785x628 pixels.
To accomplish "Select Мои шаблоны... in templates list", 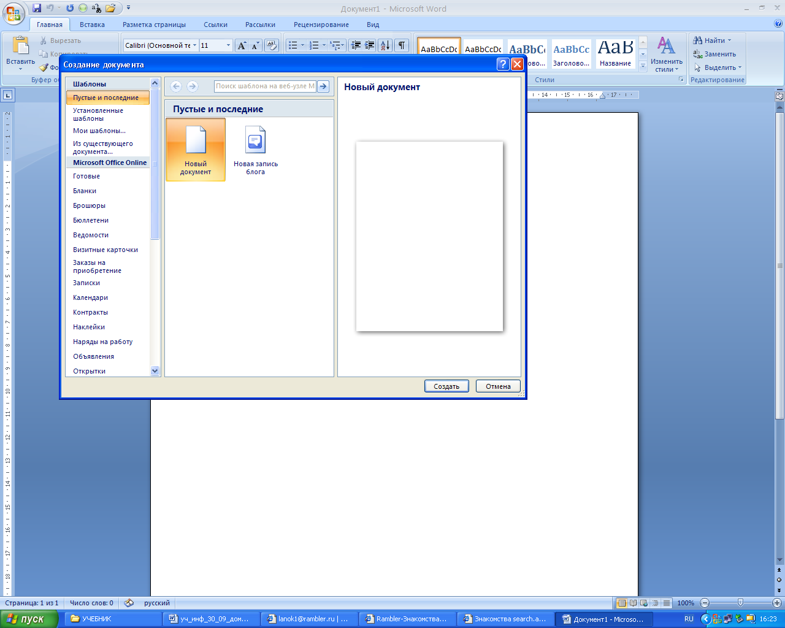I will (108, 131).
